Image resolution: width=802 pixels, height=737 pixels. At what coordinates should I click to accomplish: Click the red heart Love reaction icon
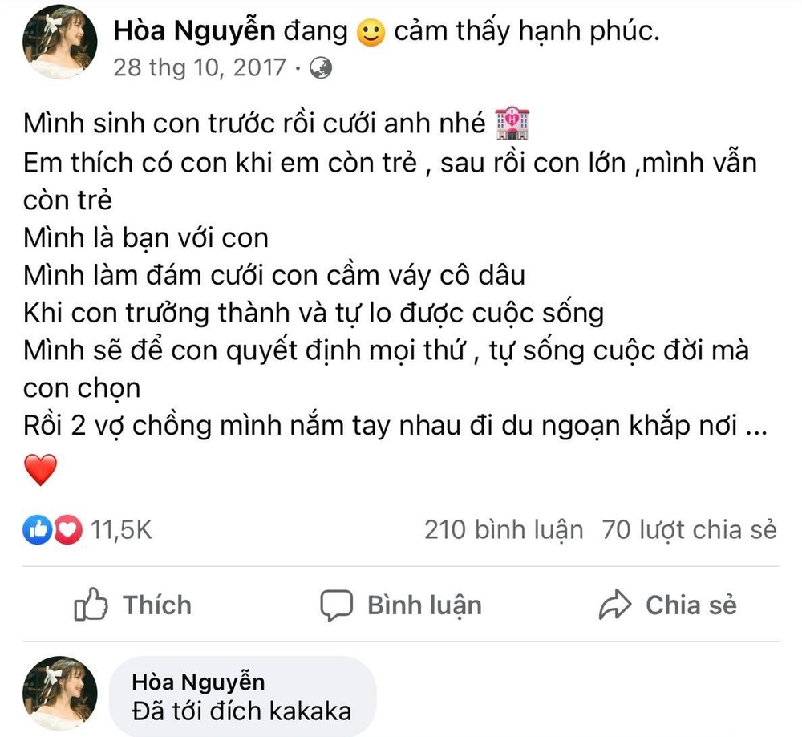(67, 529)
